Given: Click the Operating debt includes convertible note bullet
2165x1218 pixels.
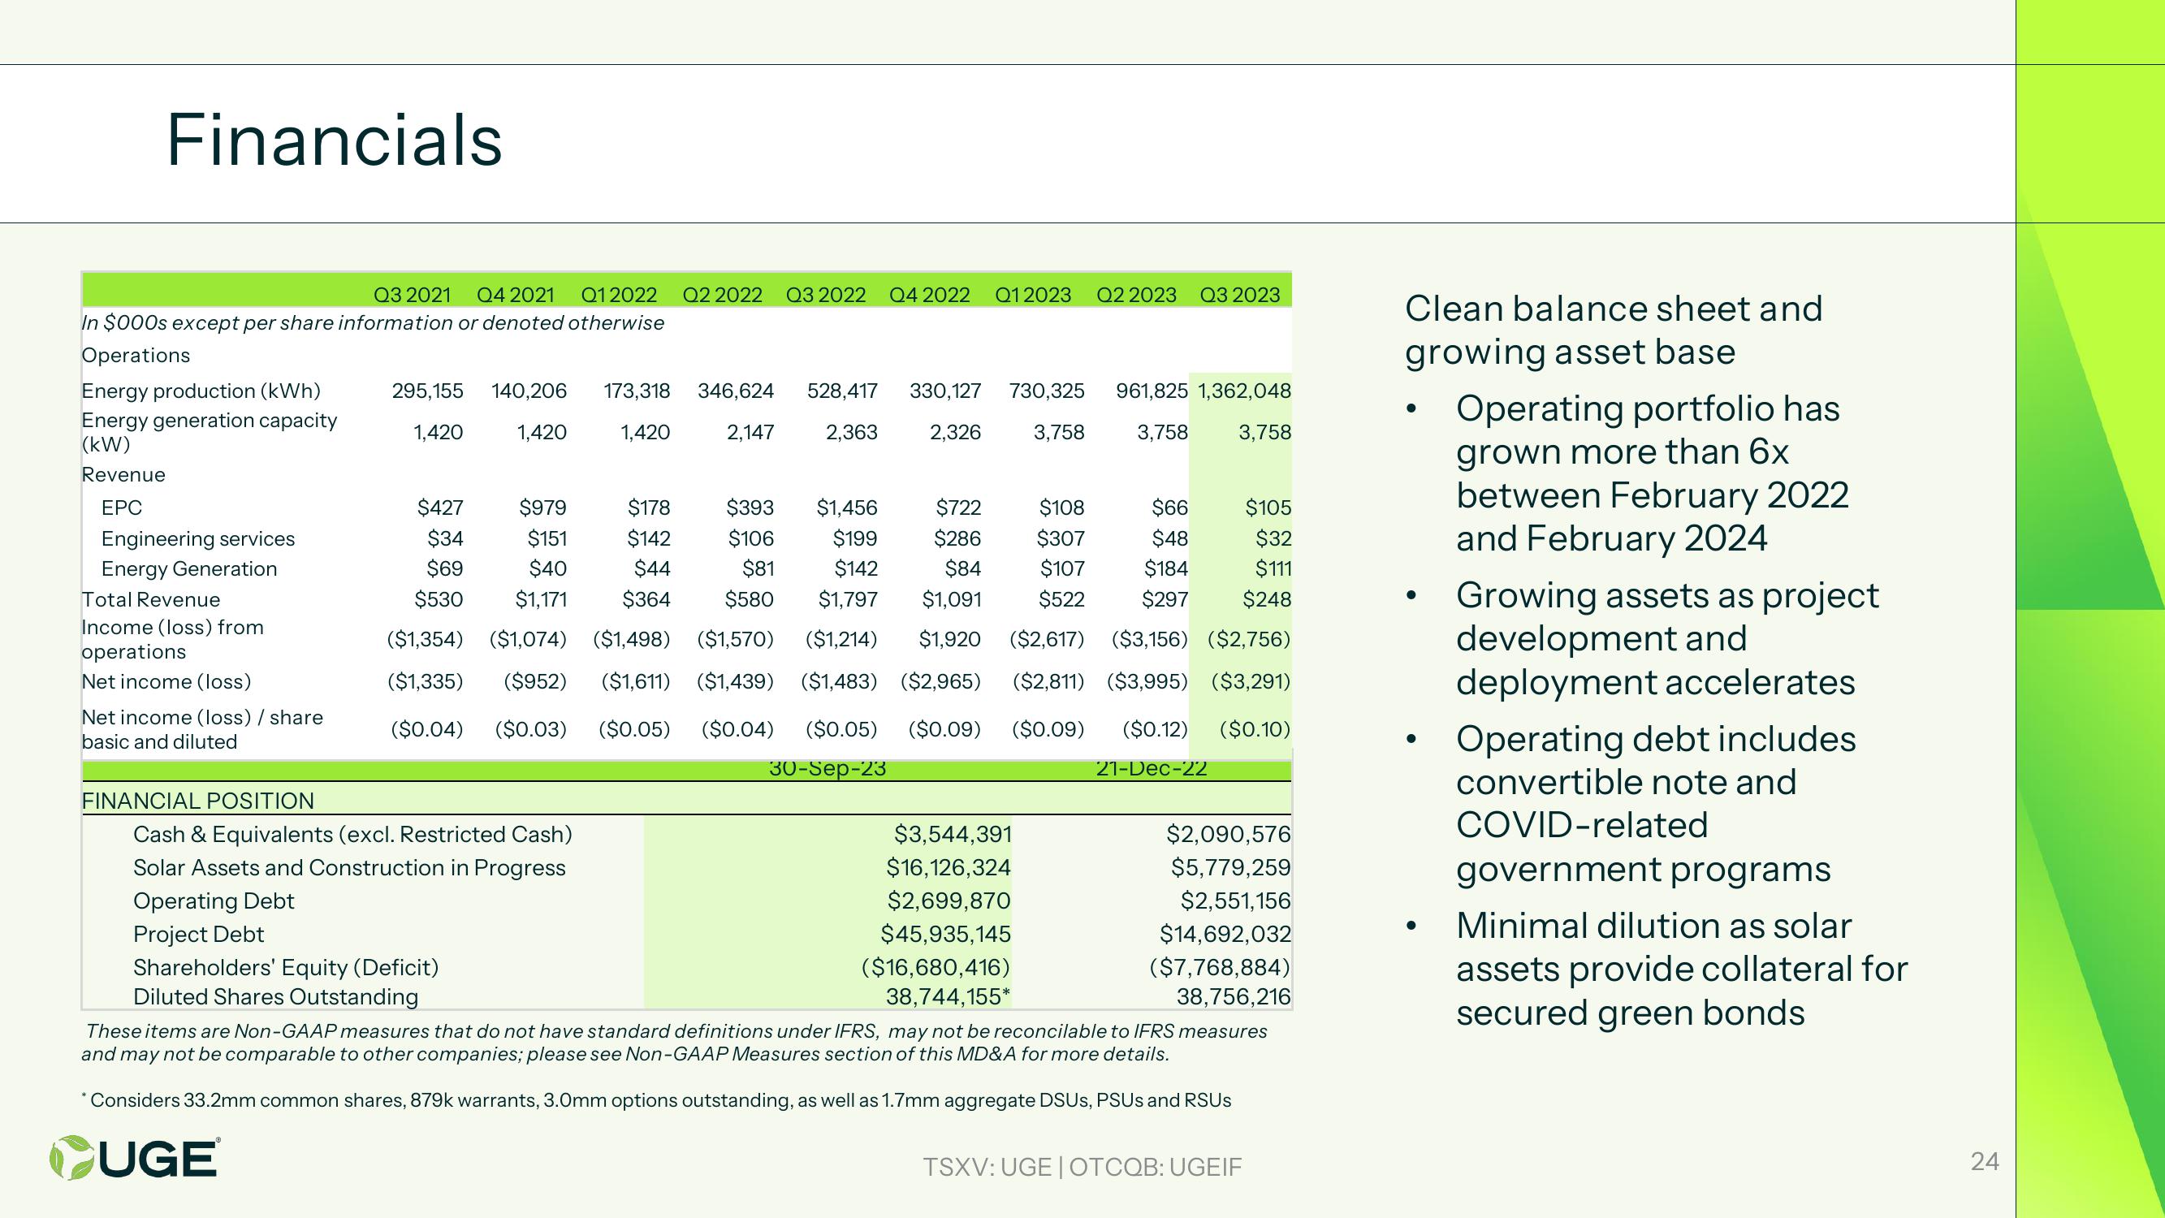Looking at the screenshot, I should tap(1656, 804).
